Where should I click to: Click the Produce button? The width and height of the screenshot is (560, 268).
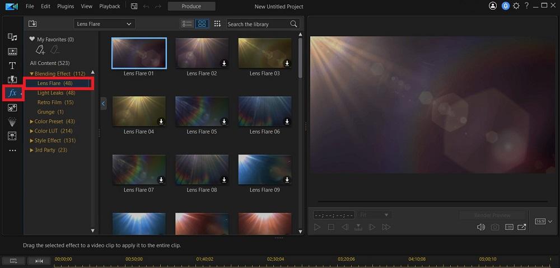(192, 6)
